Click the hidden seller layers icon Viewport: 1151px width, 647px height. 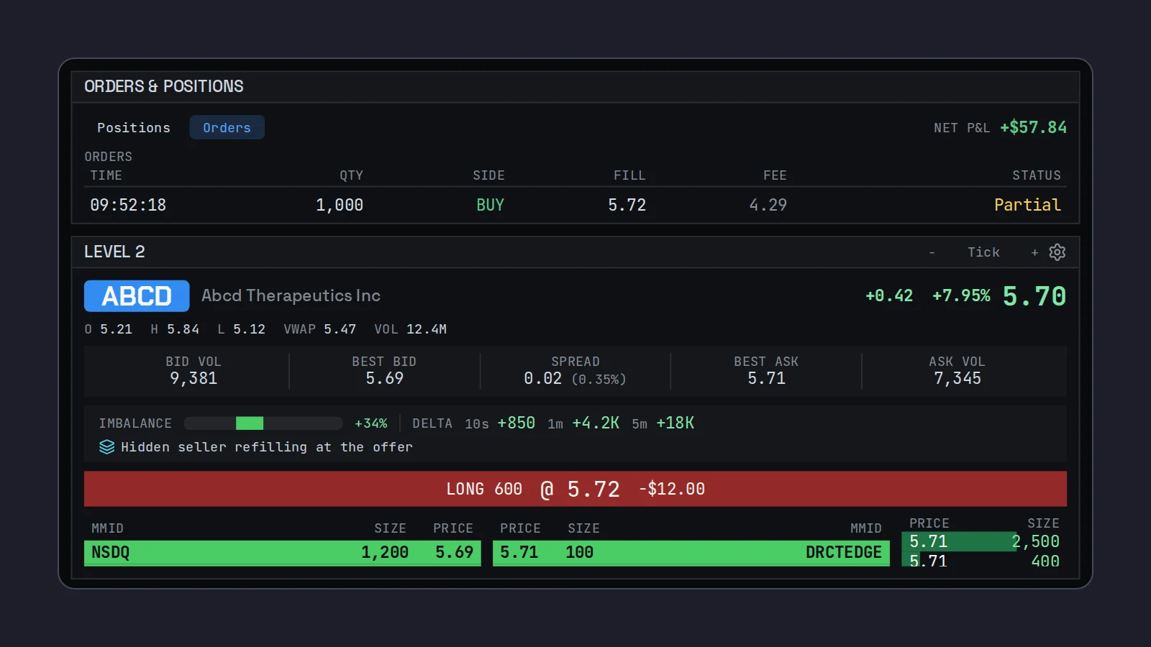106,447
